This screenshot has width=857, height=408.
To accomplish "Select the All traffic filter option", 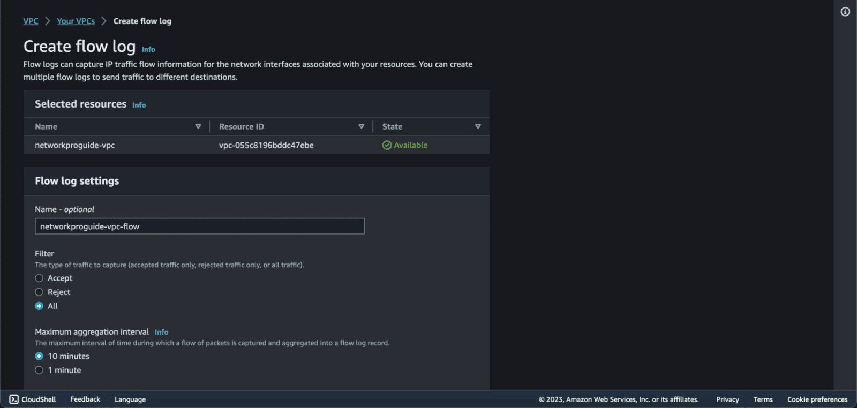I will (39, 306).
